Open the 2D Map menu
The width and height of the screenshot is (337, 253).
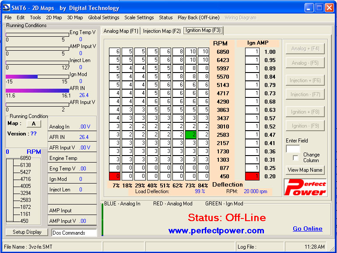54,17
